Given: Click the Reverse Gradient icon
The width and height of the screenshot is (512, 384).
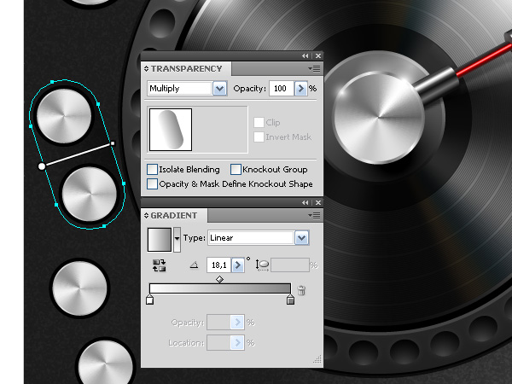Looking at the screenshot, I should 159,265.
